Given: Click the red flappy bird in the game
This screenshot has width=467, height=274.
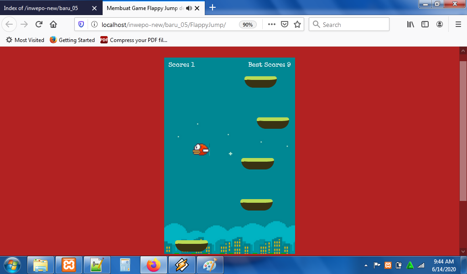Looking at the screenshot, I should coord(201,149).
